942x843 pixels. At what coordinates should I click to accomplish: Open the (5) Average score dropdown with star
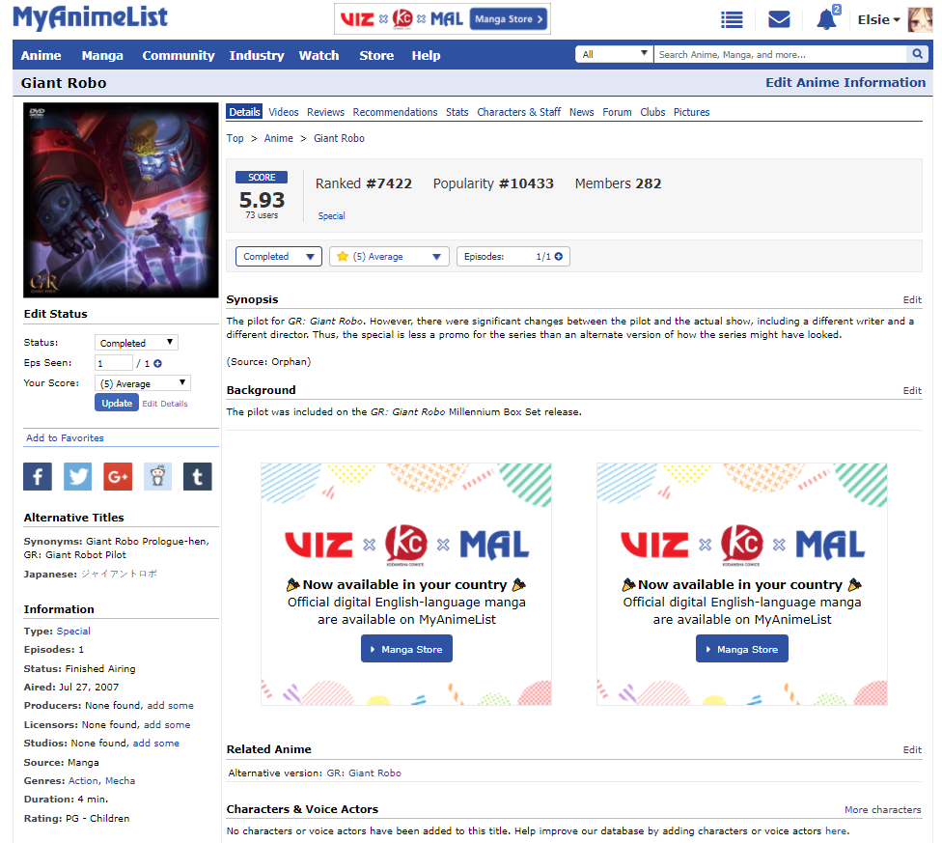tap(389, 257)
